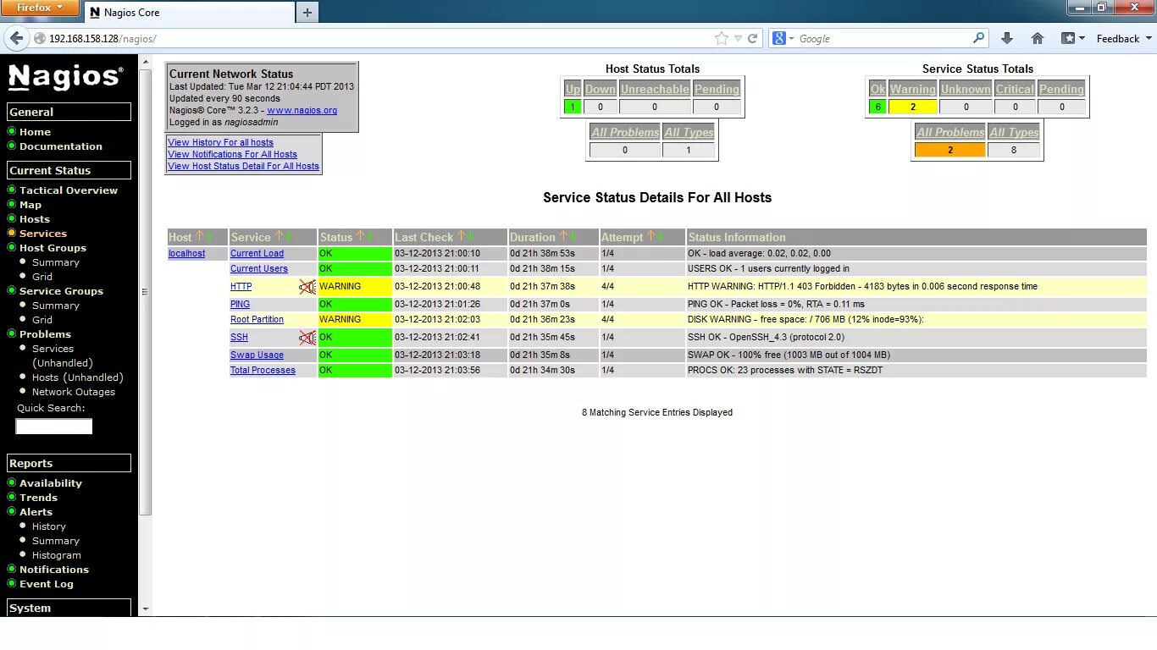The width and height of the screenshot is (1157, 650).
Task: Sort Service column descending arrow
Action: (x=288, y=236)
